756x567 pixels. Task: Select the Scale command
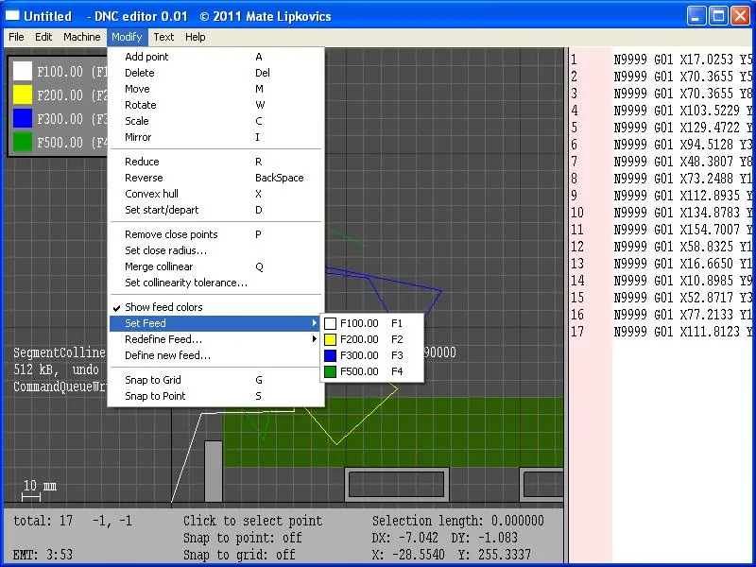click(216, 121)
